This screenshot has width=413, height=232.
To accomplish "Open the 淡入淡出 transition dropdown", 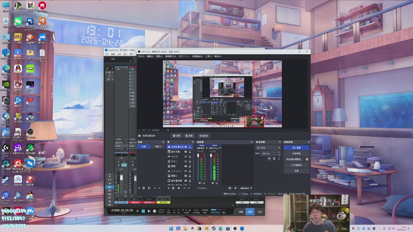I will click(x=268, y=147).
